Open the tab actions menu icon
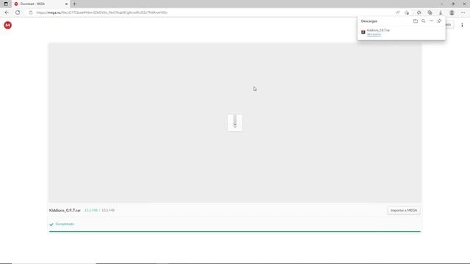Viewport: 470px width, 264px height. click(6, 4)
